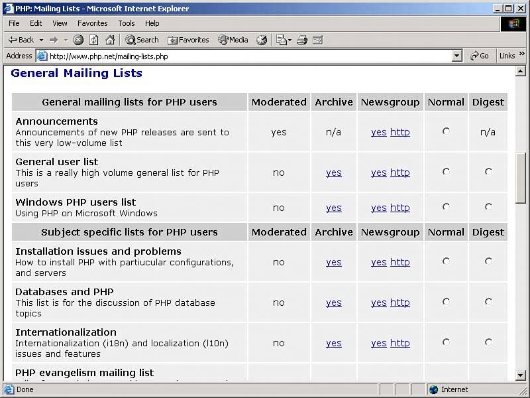Click the Stop loading toolbar icon
Screen dimensions: 530x398
(78, 40)
